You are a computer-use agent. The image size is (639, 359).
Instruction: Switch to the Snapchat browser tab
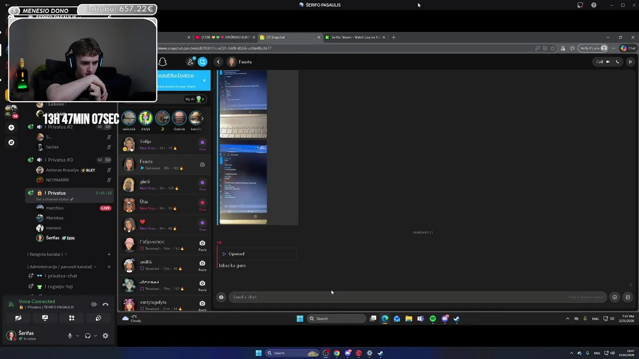pyautogui.click(x=290, y=37)
